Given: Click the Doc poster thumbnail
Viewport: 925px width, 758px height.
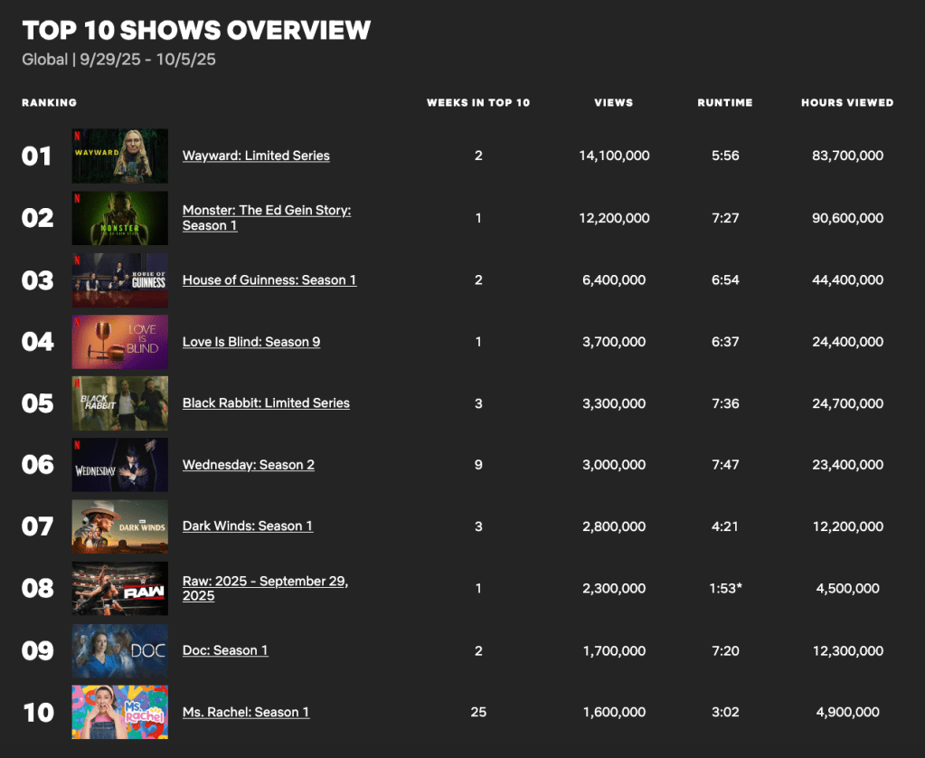Looking at the screenshot, I should tap(119, 650).
